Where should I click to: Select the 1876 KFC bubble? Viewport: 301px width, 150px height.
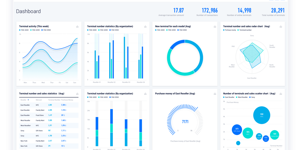(x=248, y=133)
